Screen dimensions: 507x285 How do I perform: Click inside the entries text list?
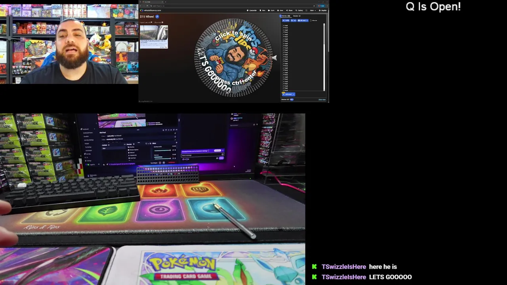(302, 57)
